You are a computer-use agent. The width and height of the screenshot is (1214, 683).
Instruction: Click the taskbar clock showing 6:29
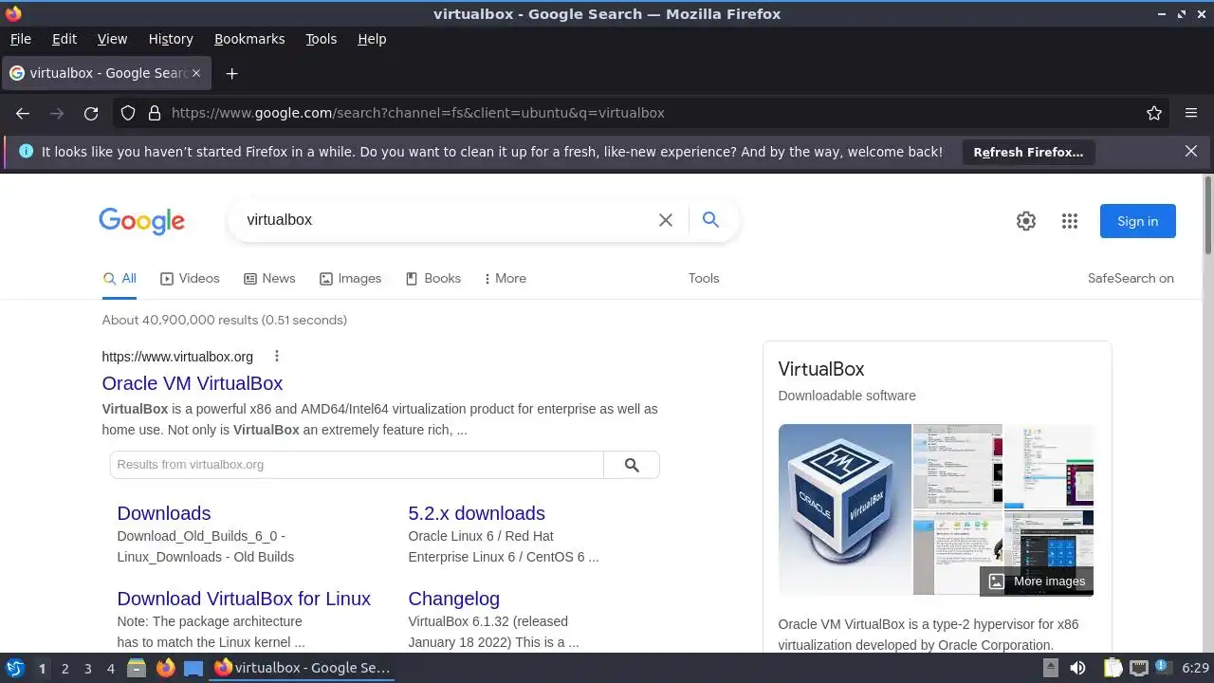click(1195, 668)
